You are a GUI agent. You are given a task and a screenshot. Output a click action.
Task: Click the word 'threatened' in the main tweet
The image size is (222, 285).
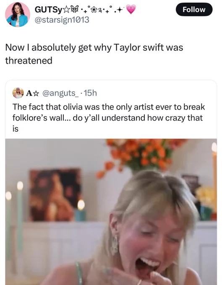[x=29, y=60]
